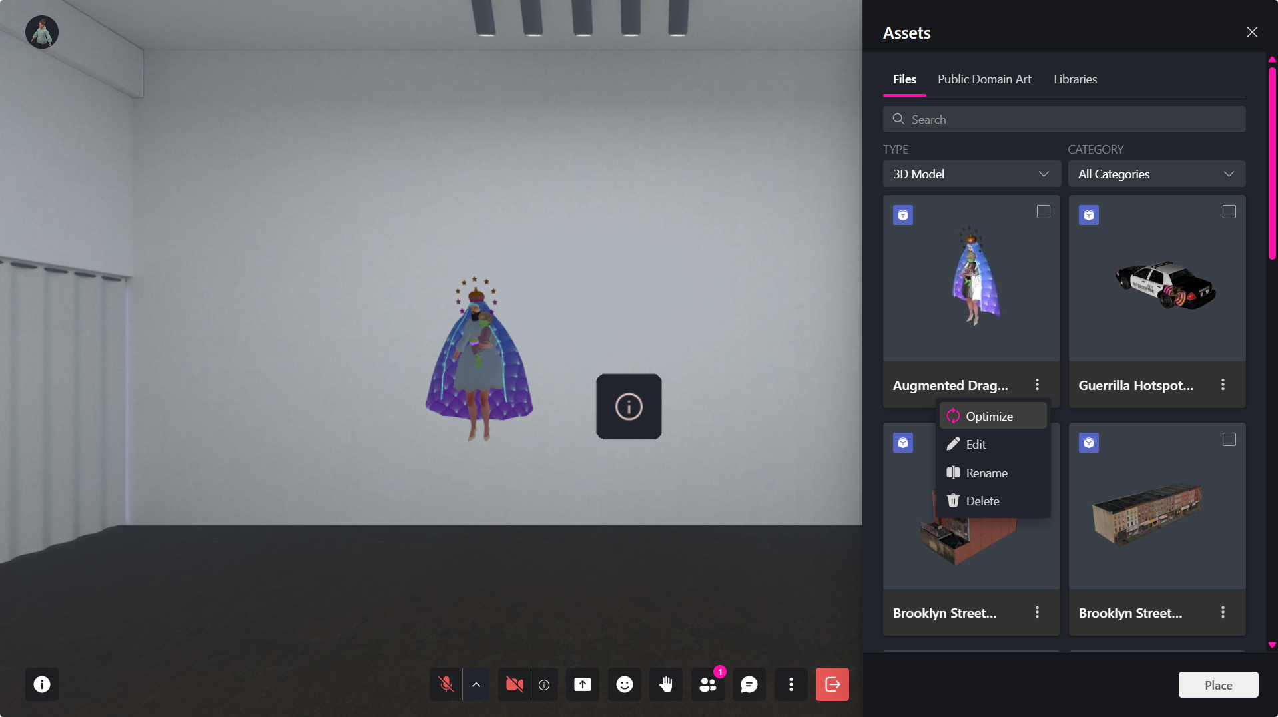
Task: Open the emoji reactions
Action: tap(624, 684)
